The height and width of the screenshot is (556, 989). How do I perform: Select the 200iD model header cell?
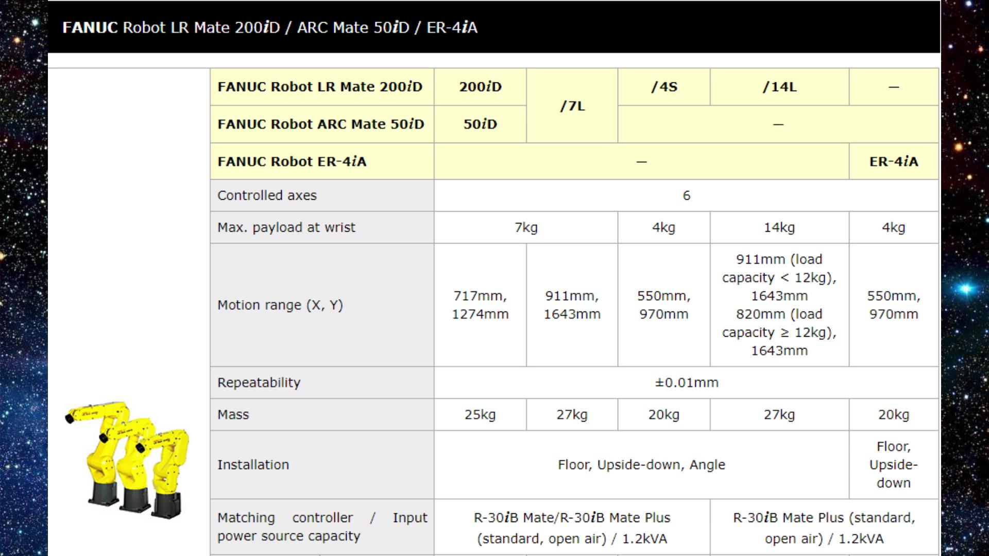[480, 87]
